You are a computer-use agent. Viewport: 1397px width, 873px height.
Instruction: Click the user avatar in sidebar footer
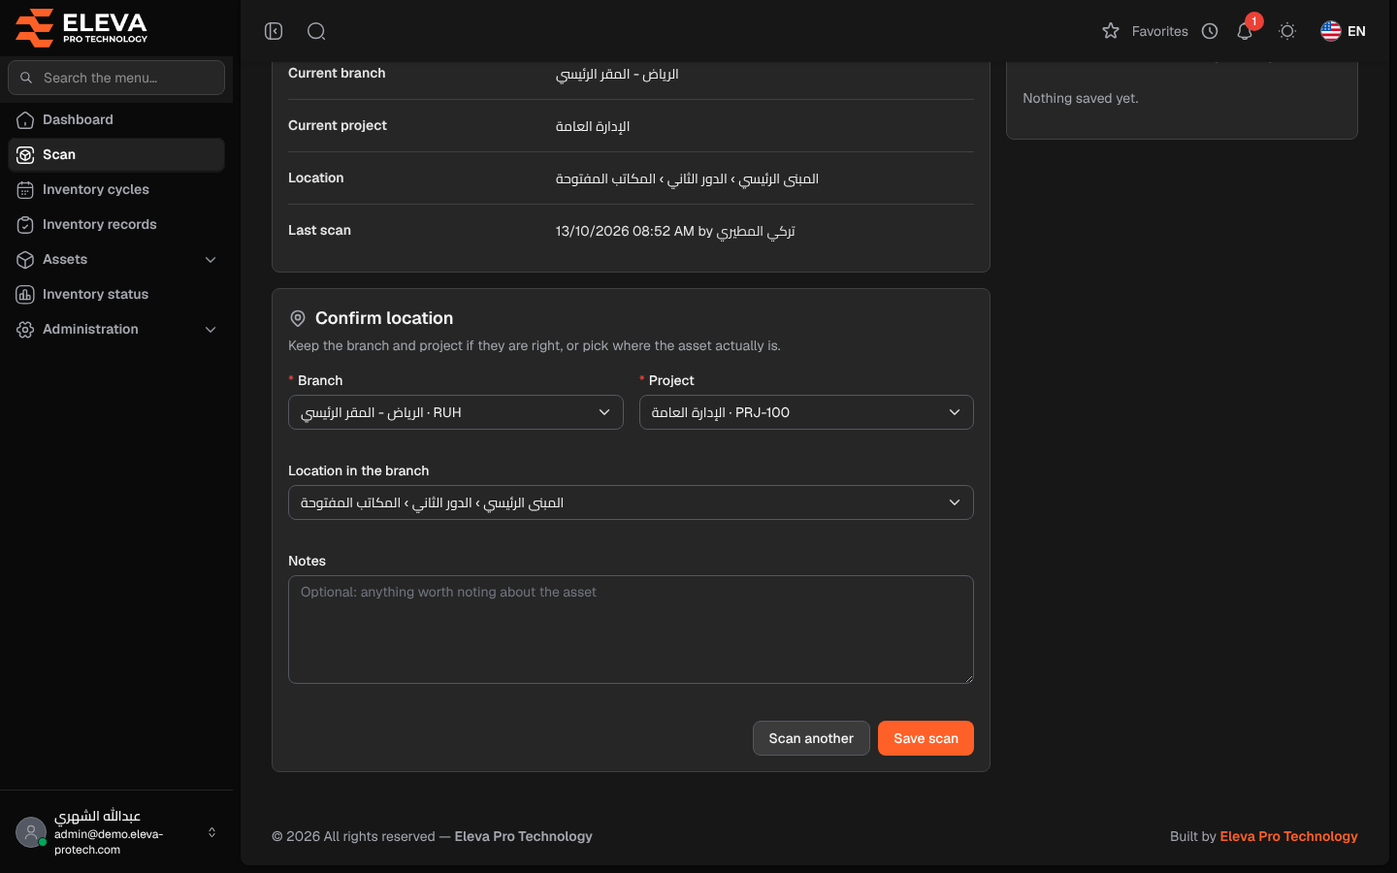pos(31,832)
